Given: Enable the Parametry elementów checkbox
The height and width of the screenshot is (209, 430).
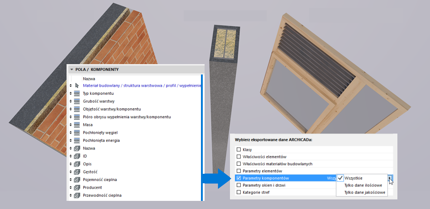Looking at the screenshot, I should coord(239,171).
